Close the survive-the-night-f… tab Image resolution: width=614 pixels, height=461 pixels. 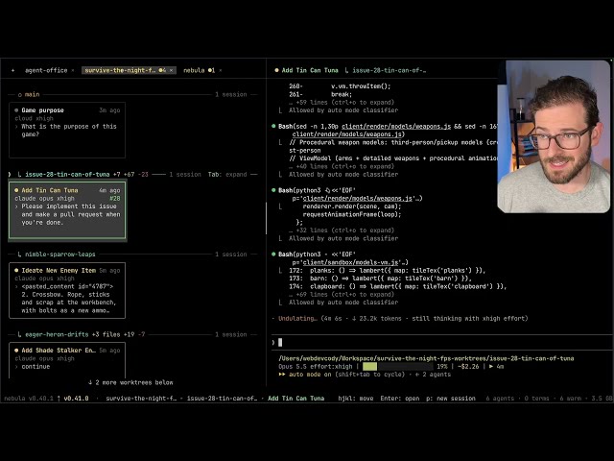click(171, 70)
